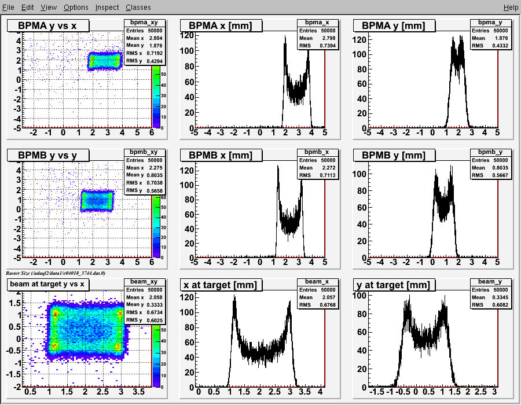Click "RMS 0.7113" in the bpmb_x box
This screenshot has height=405, width=521.
317,175
